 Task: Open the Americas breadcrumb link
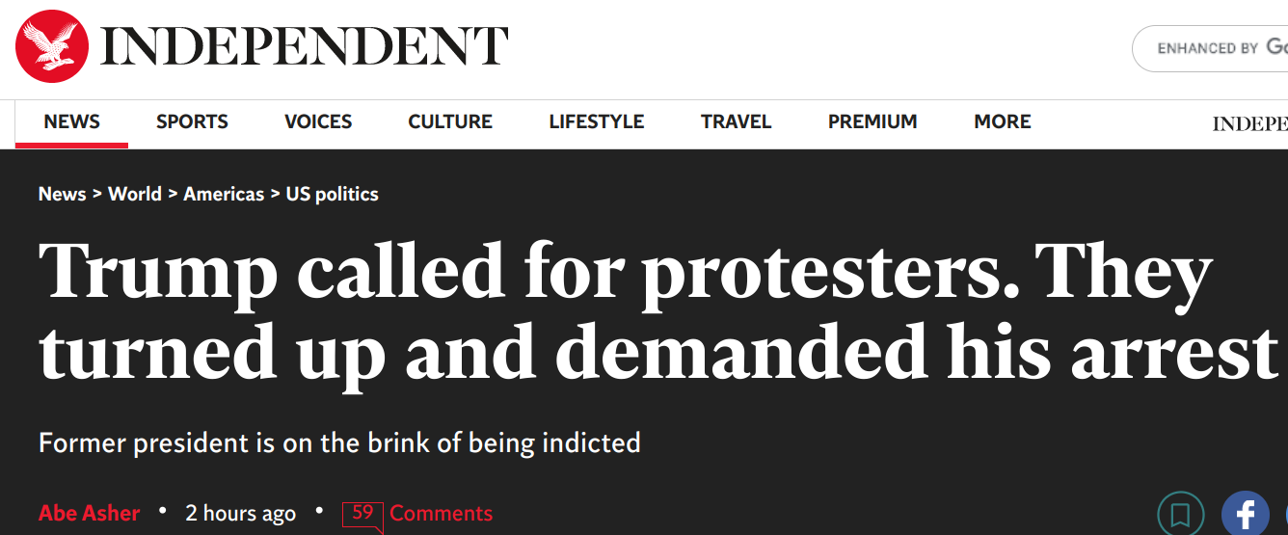224,194
